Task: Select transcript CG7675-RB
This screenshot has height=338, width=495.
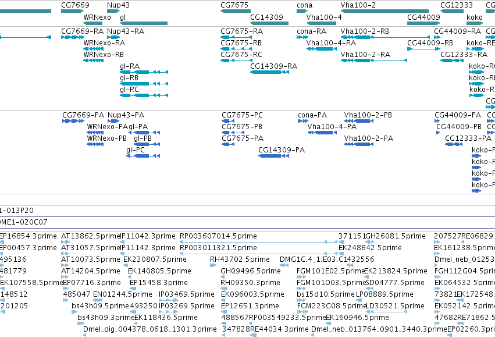Action: 241,43
